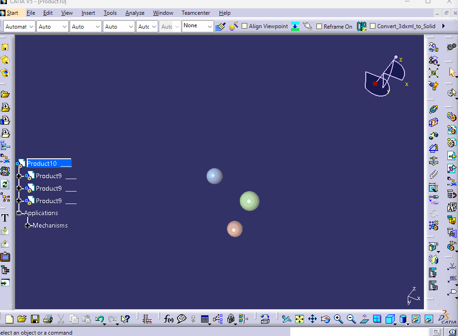Viewport: 458px width, 336px height.
Task: Expand the Mechanisms tree node
Action: (28, 225)
